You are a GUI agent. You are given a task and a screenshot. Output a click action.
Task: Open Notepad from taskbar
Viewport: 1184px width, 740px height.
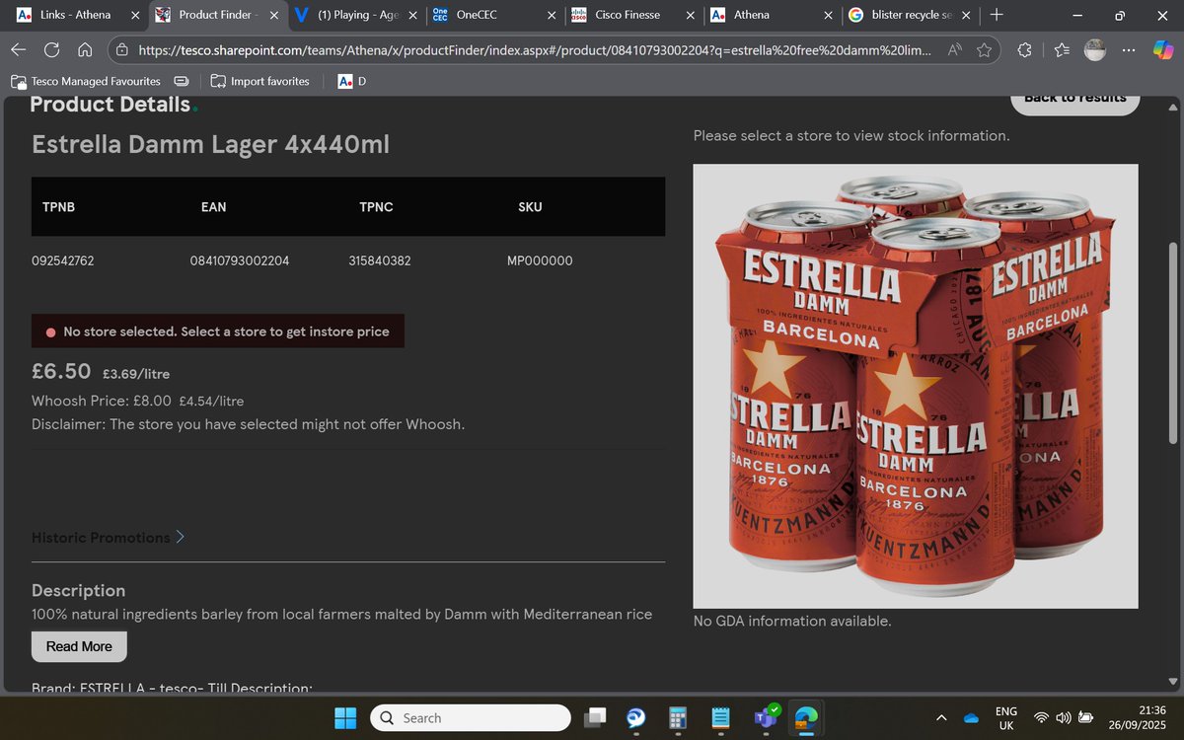(720, 717)
